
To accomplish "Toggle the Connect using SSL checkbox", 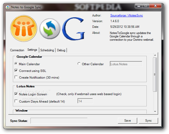I will pyautogui.click(x=16, y=71).
